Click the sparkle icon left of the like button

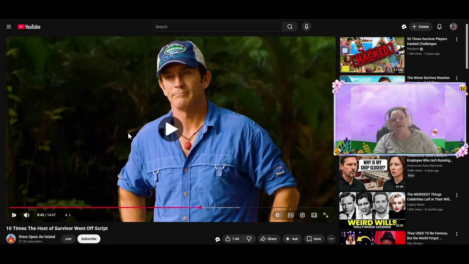point(218,239)
